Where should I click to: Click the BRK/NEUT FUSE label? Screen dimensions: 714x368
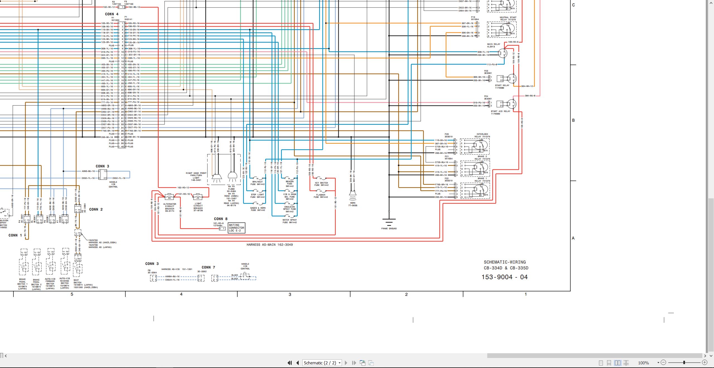(257, 183)
